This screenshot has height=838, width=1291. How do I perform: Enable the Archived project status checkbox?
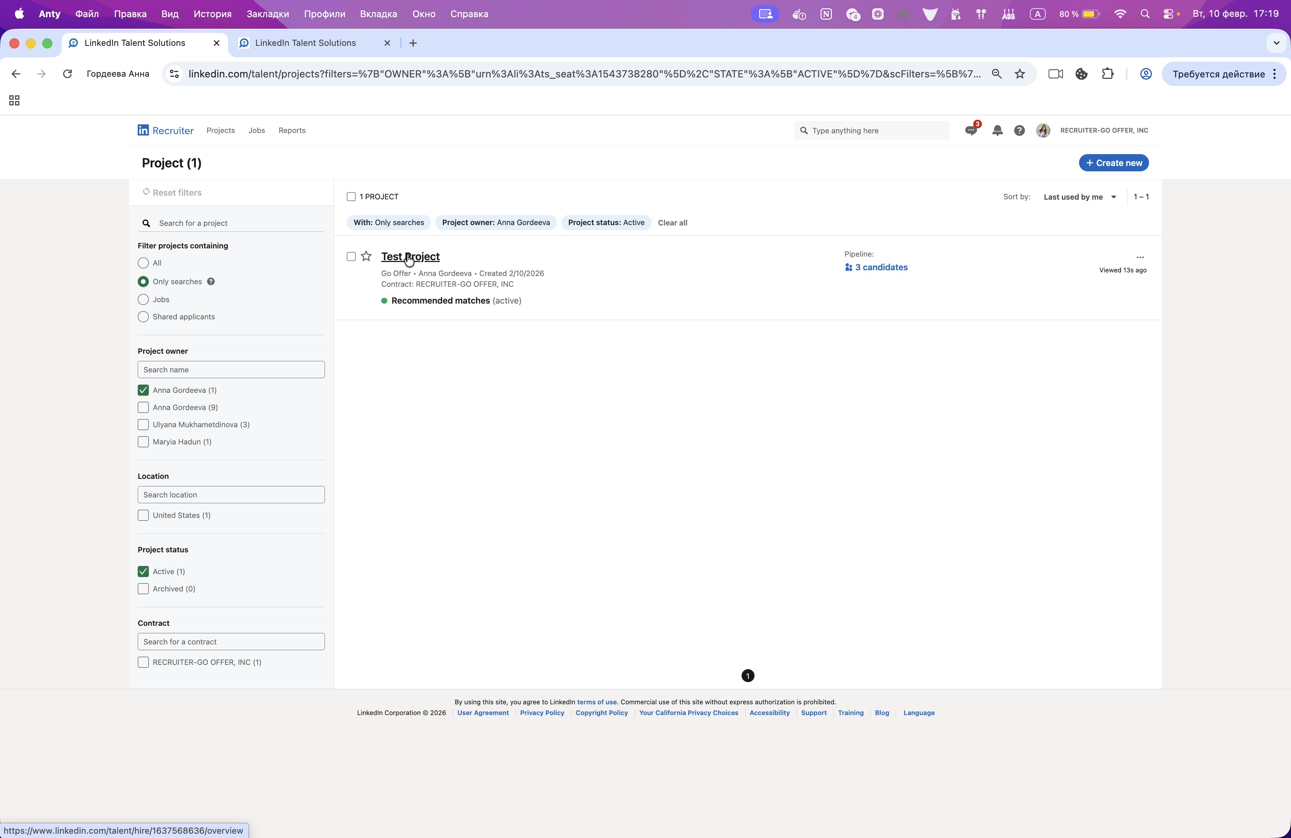click(x=143, y=589)
